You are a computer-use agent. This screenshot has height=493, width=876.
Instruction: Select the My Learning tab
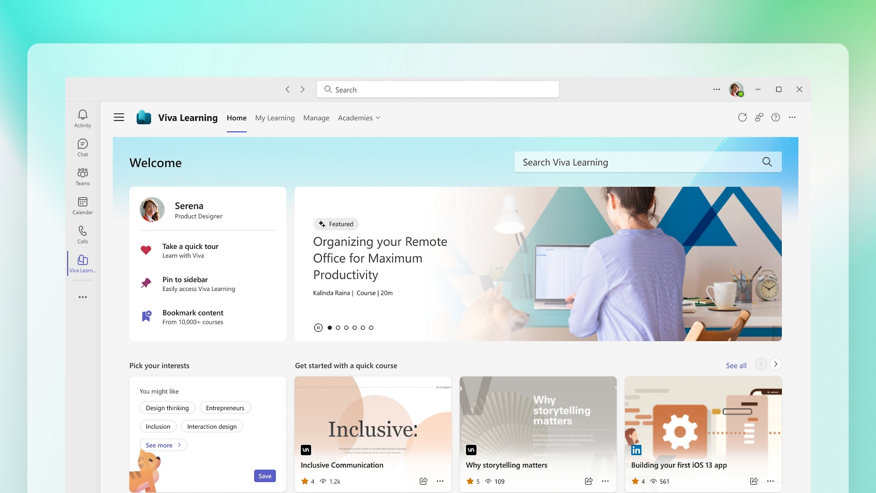point(275,117)
